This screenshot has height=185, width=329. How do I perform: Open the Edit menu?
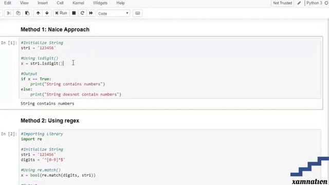8,3
